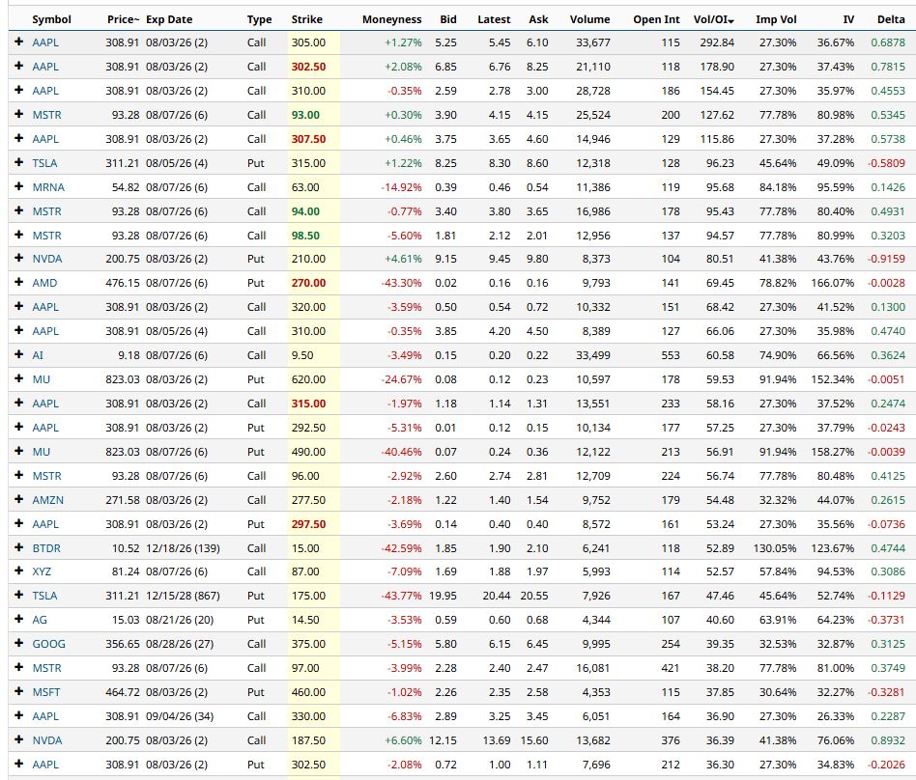The image size is (916, 780).
Task: Open the NVDA symbol link for the 210.00 put
Action: pyautogui.click(x=47, y=259)
